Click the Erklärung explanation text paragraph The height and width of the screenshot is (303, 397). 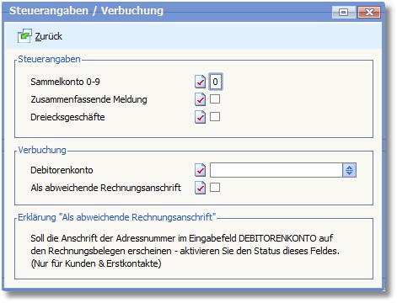tap(185, 251)
